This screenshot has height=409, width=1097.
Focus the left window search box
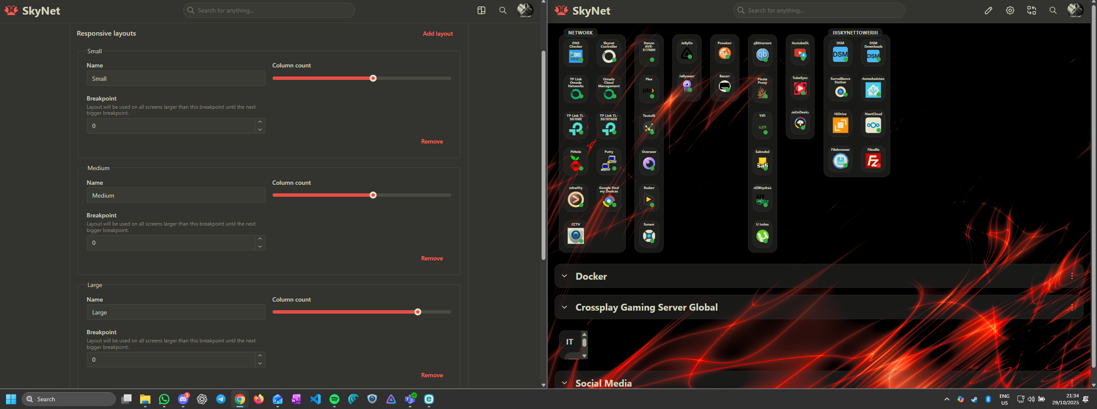click(x=269, y=10)
